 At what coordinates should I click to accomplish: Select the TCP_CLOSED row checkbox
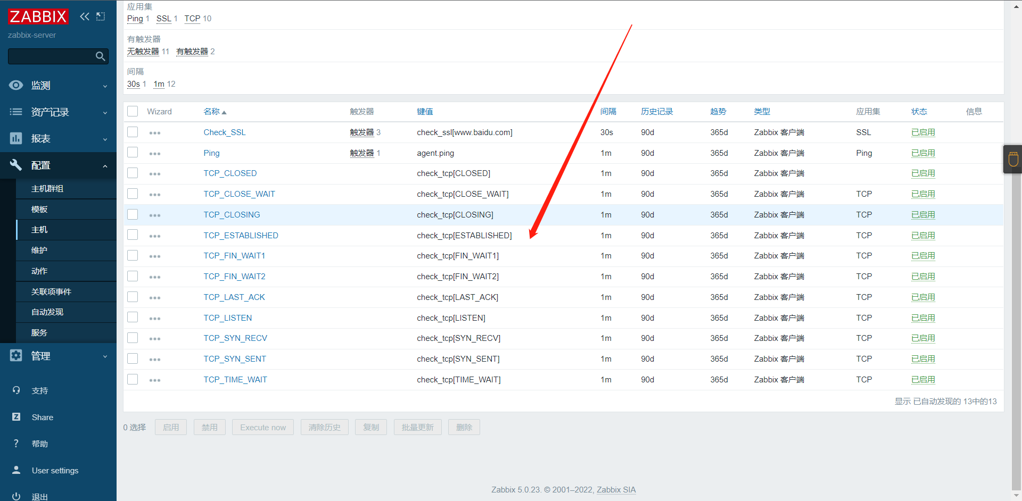pos(133,173)
